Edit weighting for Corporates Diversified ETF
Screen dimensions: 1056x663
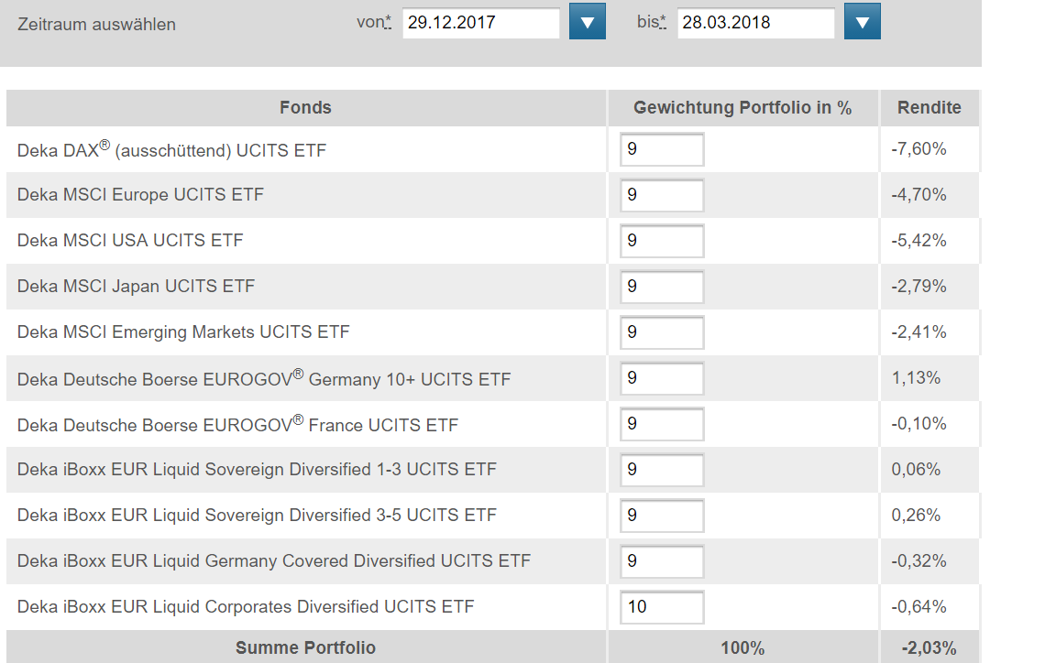(662, 607)
